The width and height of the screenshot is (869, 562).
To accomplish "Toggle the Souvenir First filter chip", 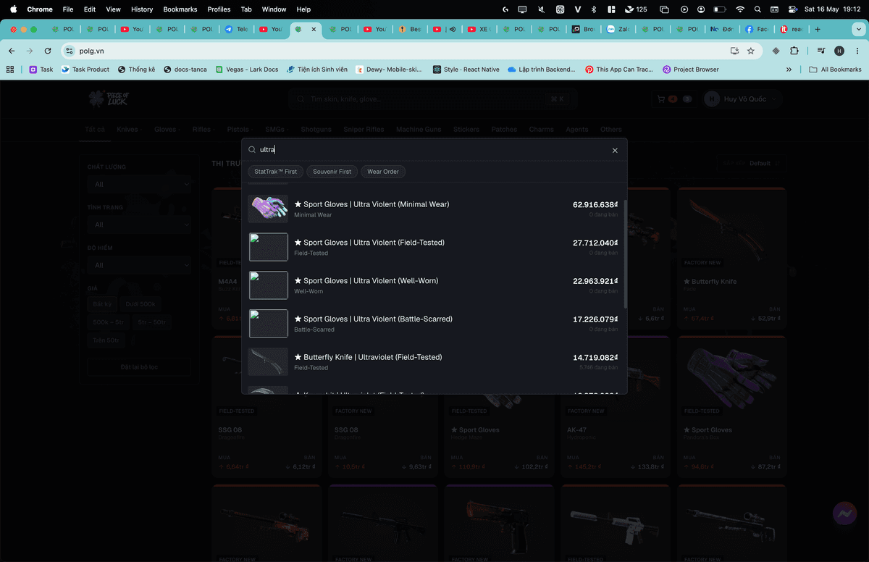I will pyautogui.click(x=332, y=172).
